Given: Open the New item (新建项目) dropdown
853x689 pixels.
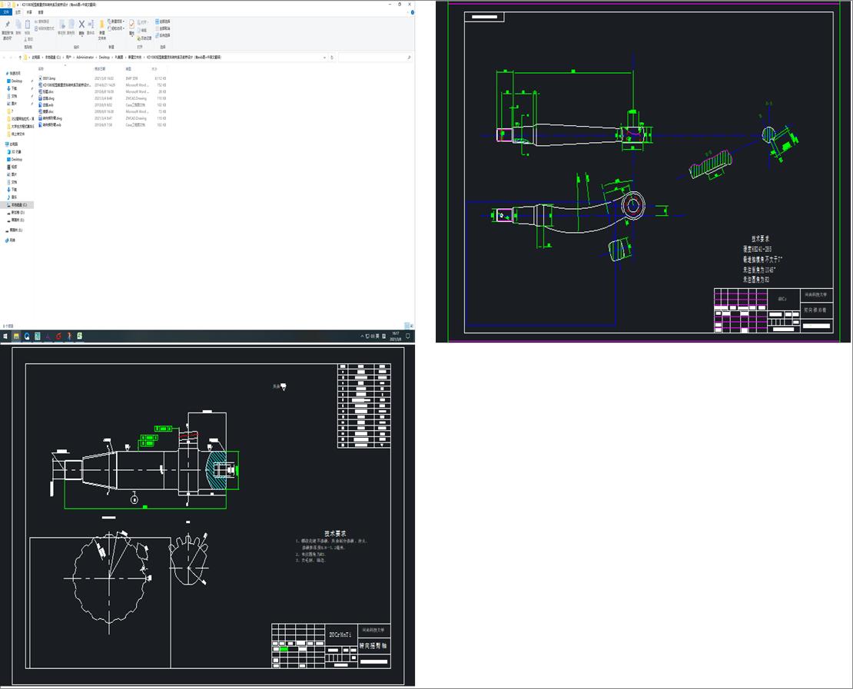Looking at the screenshot, I should point(116,22).
